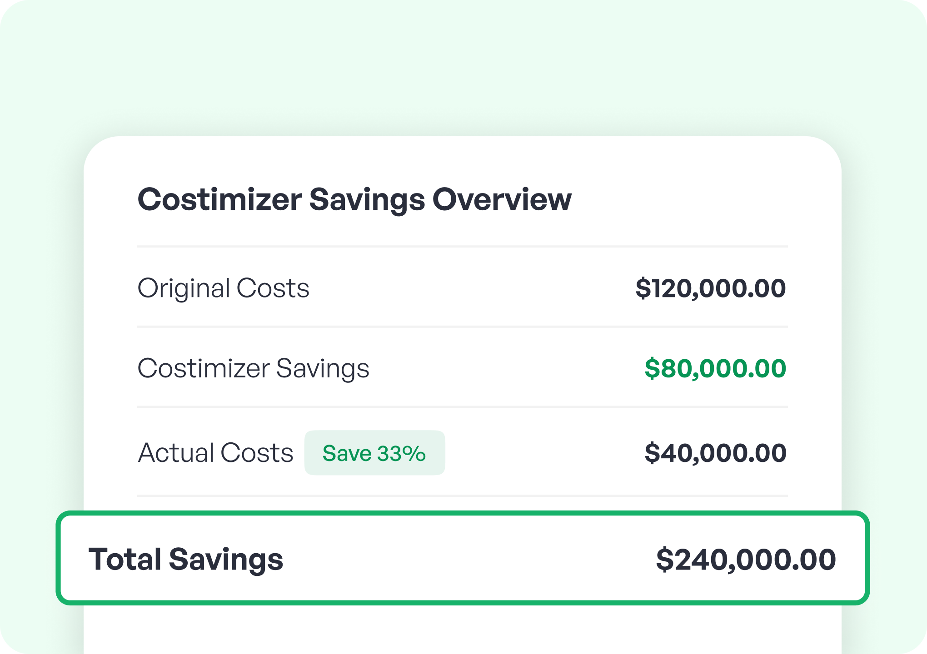Click the divider line beneath Original Costs row
The width and height of the screenshot is (927, 654).
(462, 327)
